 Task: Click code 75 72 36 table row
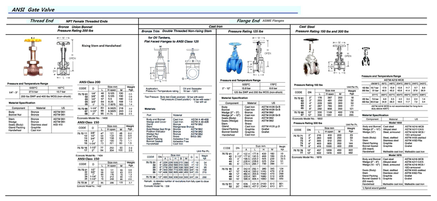coord(176,177)
